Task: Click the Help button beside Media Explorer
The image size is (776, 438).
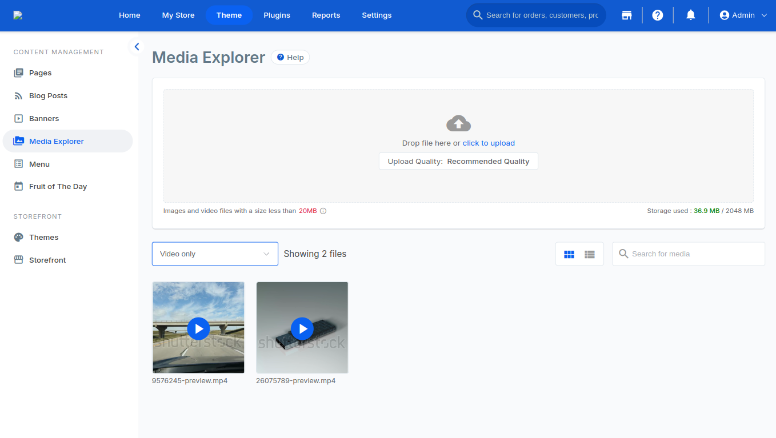Action: click(x=290, y=57)
